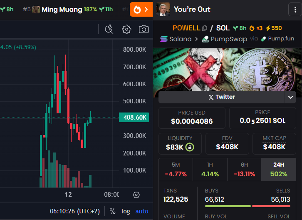Click the PRICE USD $0.0004086 box
The image size is (302, 220).
(192, 118)
